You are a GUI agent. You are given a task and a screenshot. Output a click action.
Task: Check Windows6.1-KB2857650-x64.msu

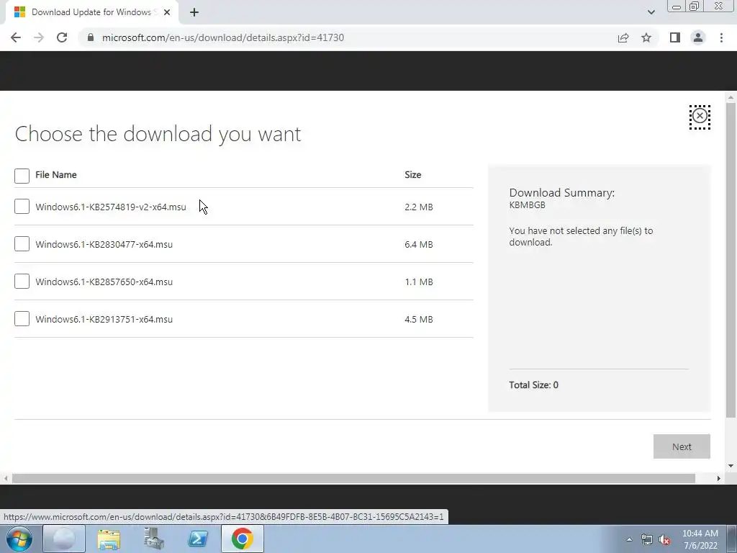click(22, 282)
